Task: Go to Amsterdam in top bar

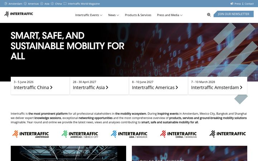Action: point(15,4)
